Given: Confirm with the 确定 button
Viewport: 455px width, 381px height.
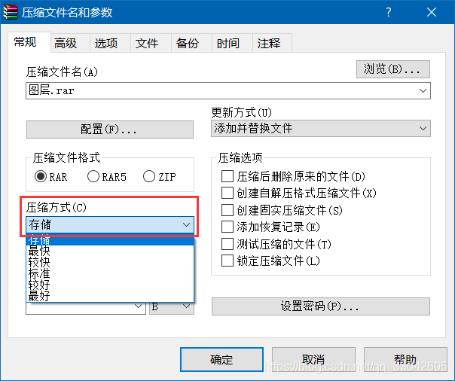Looking at the screenshot, I should [221, 360].
